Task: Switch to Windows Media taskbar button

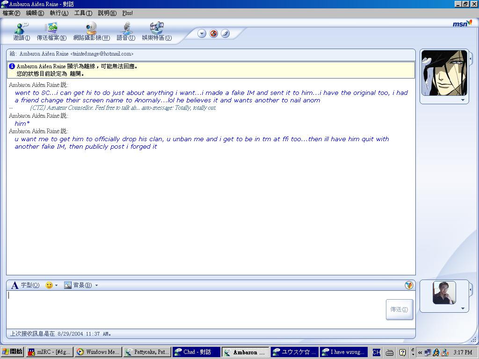Action: coord(98,352)
